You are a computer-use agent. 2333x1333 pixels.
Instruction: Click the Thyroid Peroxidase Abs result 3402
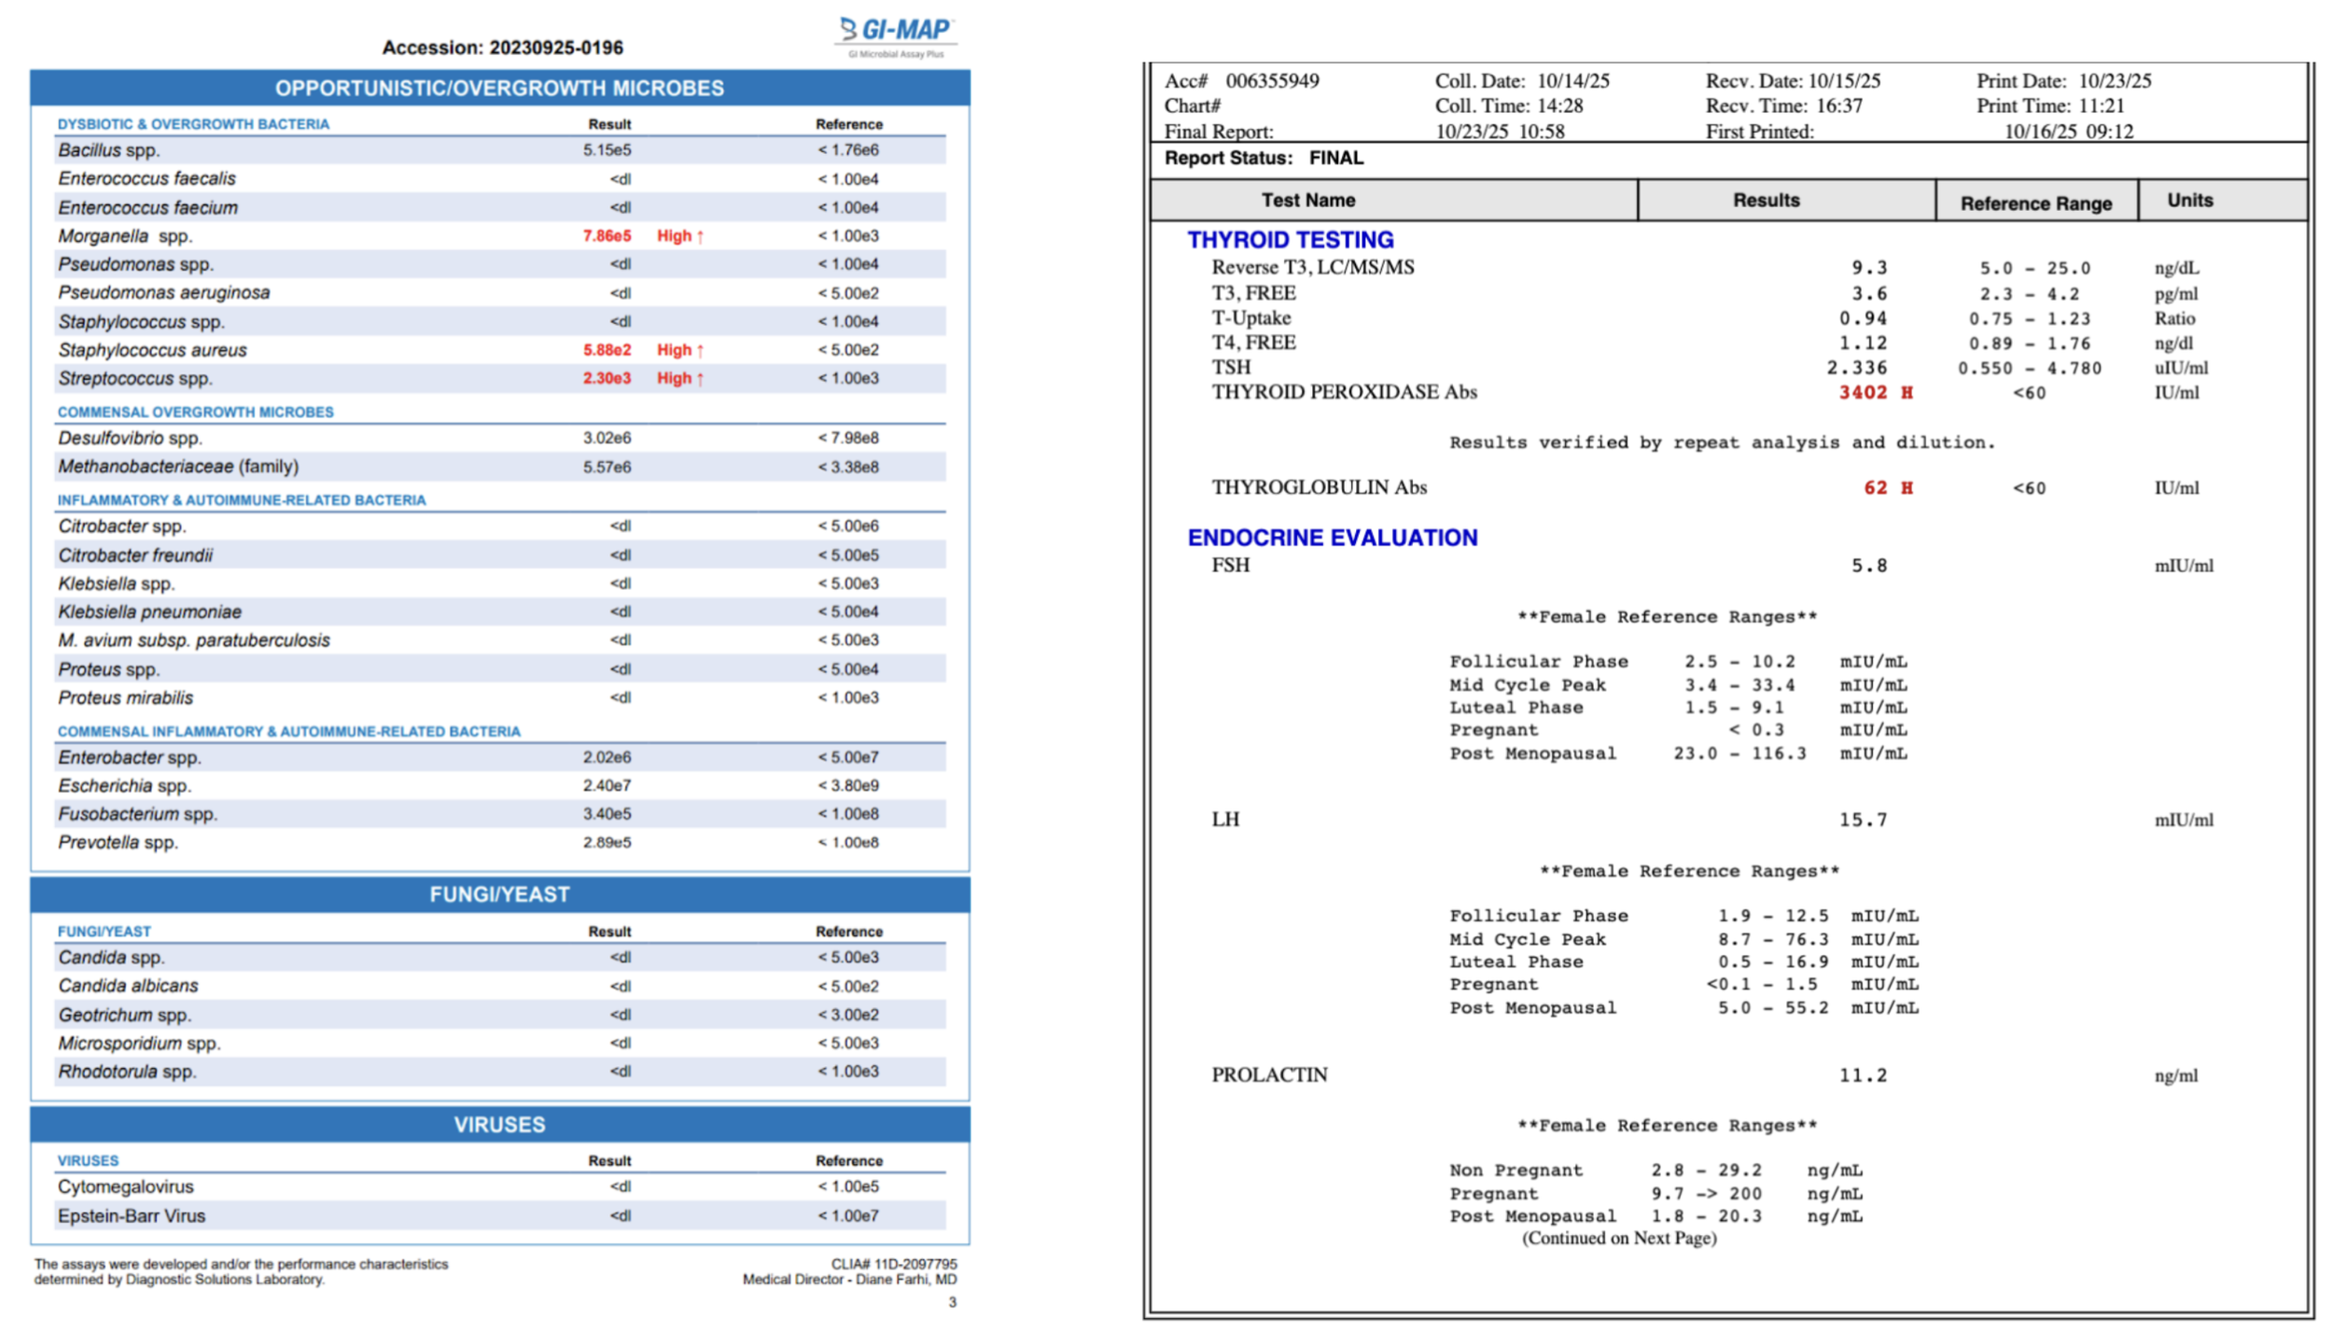click(x=1862, y=393)
